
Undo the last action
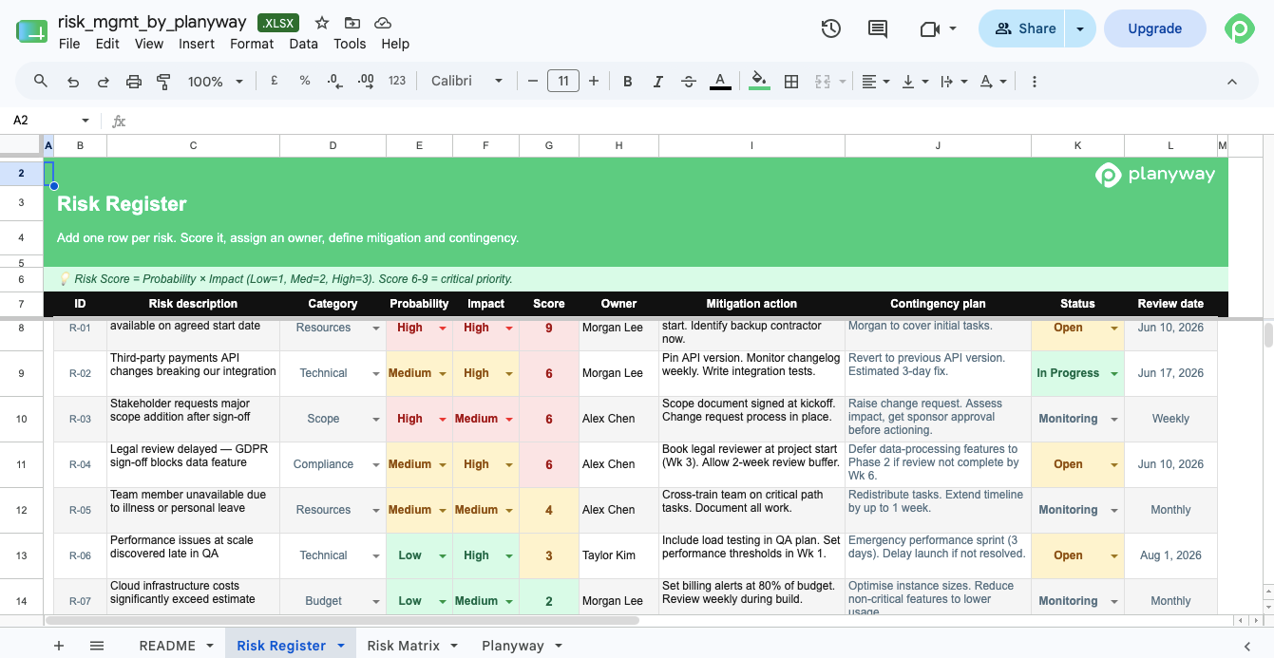click(x=73, y=82)
